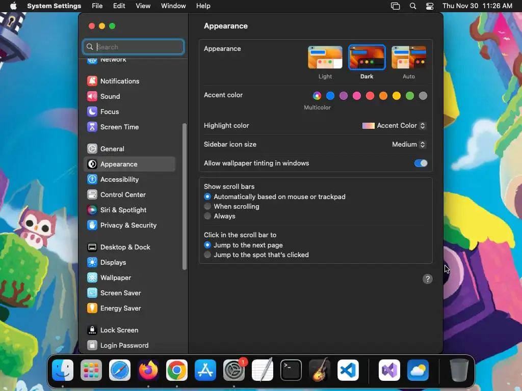Open Focus settings moon icon
Viewport: 522px width, 391px height.
coord(92,111)
